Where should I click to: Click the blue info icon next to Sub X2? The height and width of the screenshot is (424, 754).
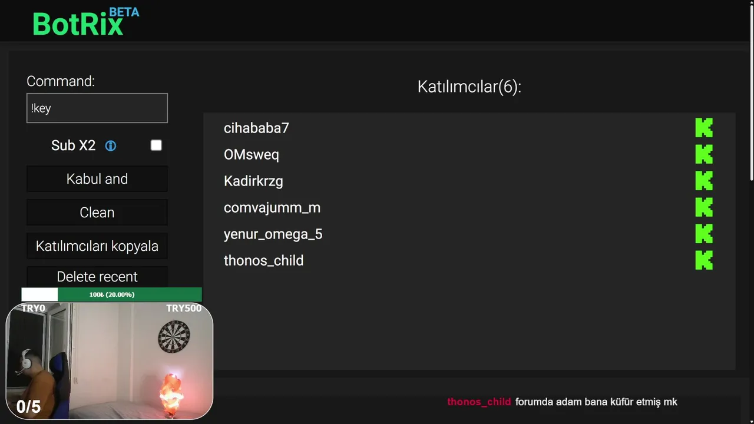[x=111, y=145]
